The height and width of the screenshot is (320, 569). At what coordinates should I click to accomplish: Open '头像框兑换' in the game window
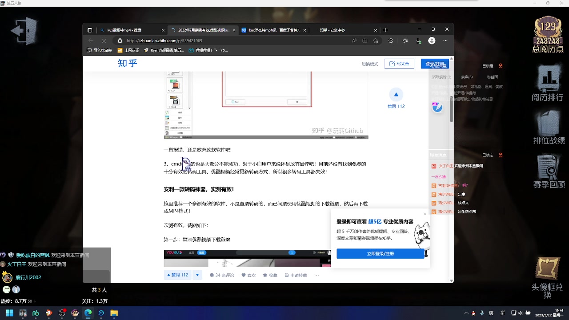tap(548, 278)
